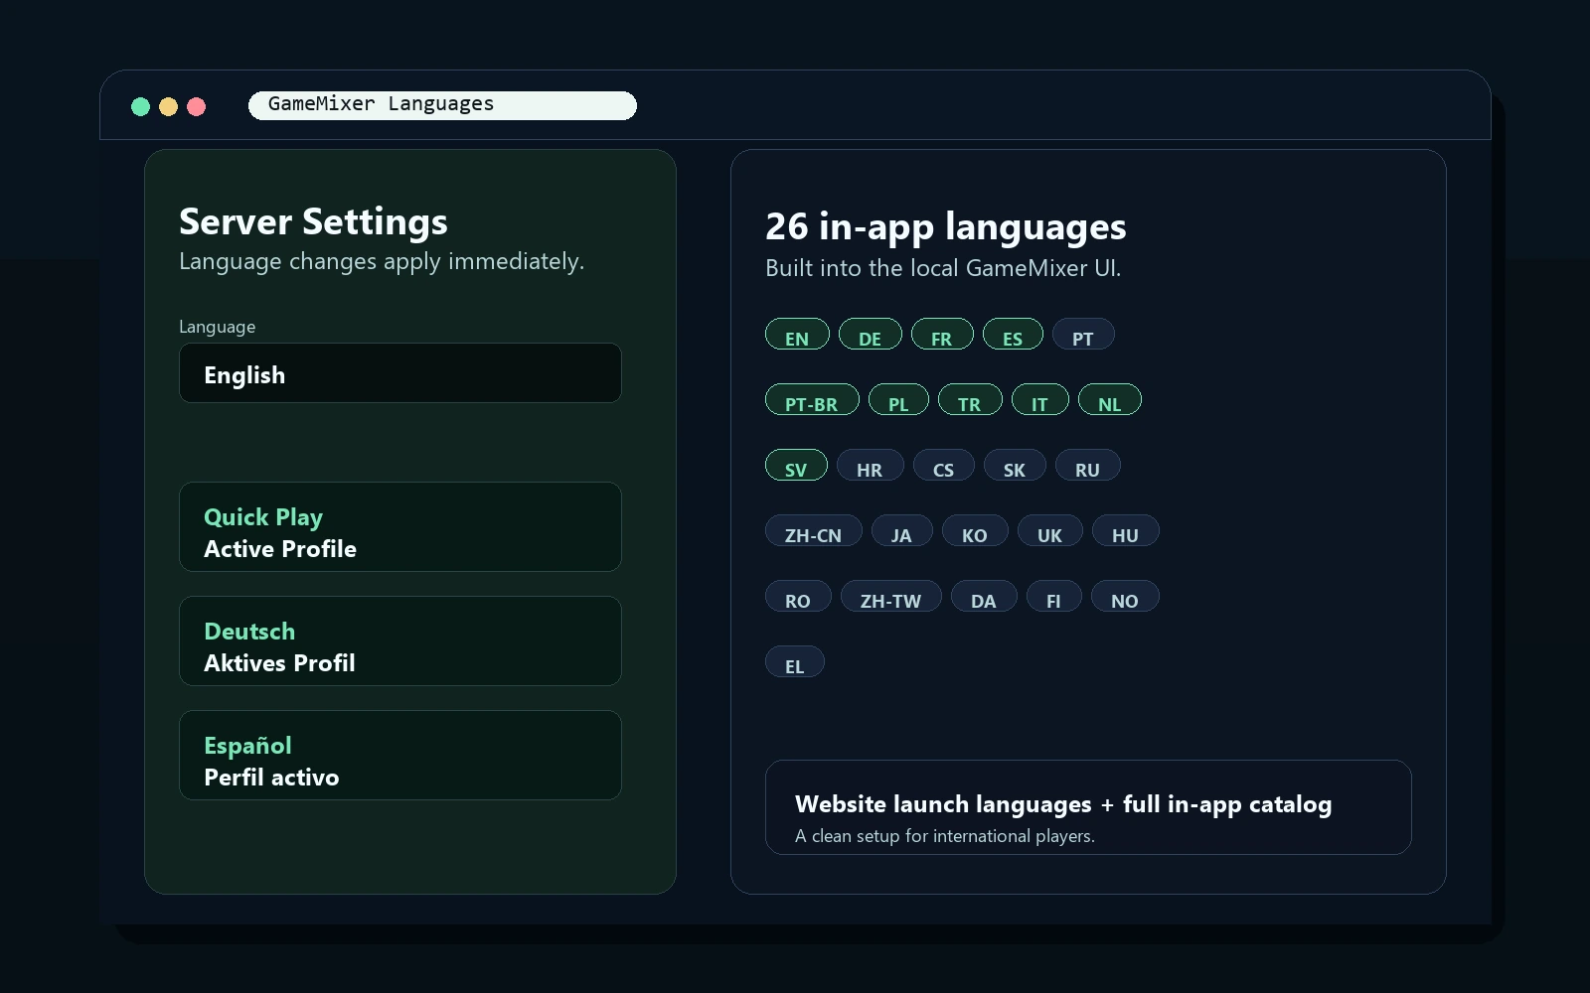Image resolution: width=1590 pixels, height=993 pixels.
Task: Choose the PL language chip
Action: [898, 400]
